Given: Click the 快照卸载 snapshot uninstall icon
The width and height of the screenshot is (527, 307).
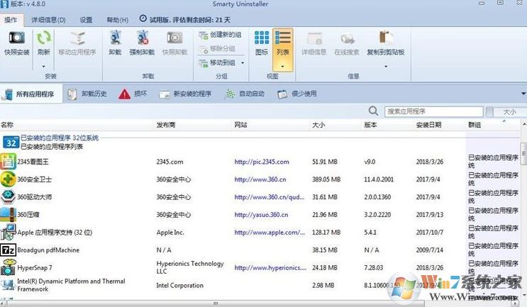Looking at the screenshot, I should coord(174,38).
